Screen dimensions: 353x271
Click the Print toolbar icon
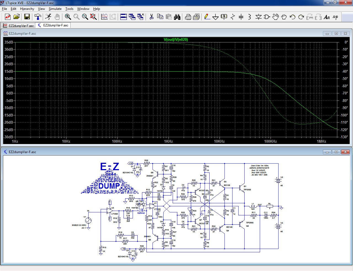[x=196, y=17]
